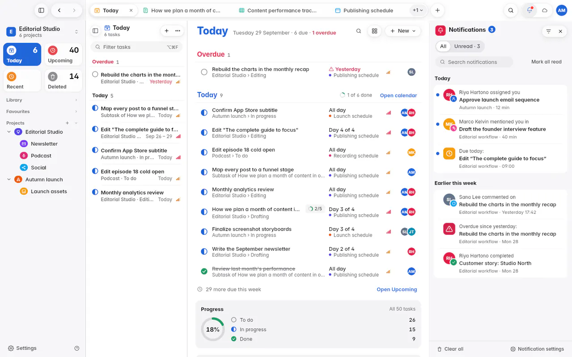Collapse the Autumn launch project tree
This screenshot has width=572, height=357.
click(x=9, y=179)
